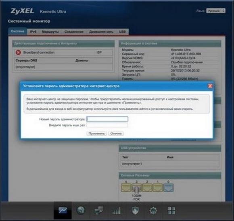
Task: Click the blue port 0 connector icon
Action: pyautogui.click(x=169, y=188)
